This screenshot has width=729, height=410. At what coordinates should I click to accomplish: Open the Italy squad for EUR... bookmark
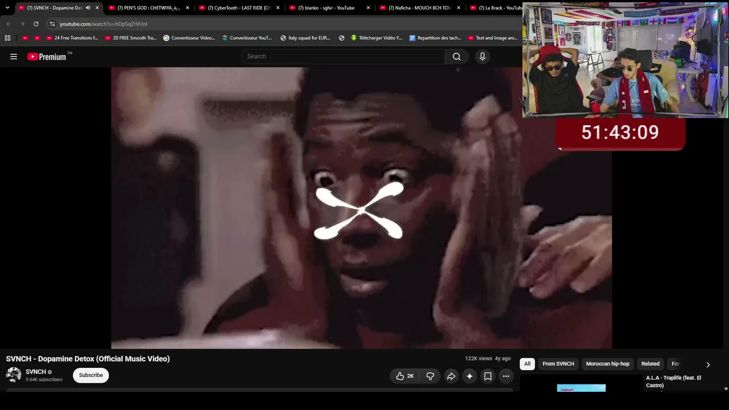click(x=305, y=38)
